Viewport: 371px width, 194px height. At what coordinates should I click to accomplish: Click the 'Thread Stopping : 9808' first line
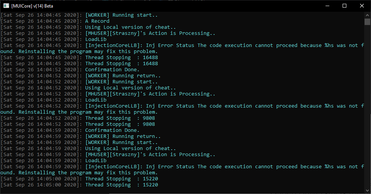click(78, 118)
